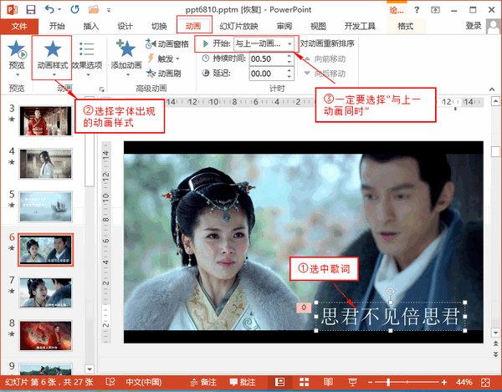Screen dimensions: 502x392
Task: Switch to the 插入 tab
Action: (x=91, y=26)
